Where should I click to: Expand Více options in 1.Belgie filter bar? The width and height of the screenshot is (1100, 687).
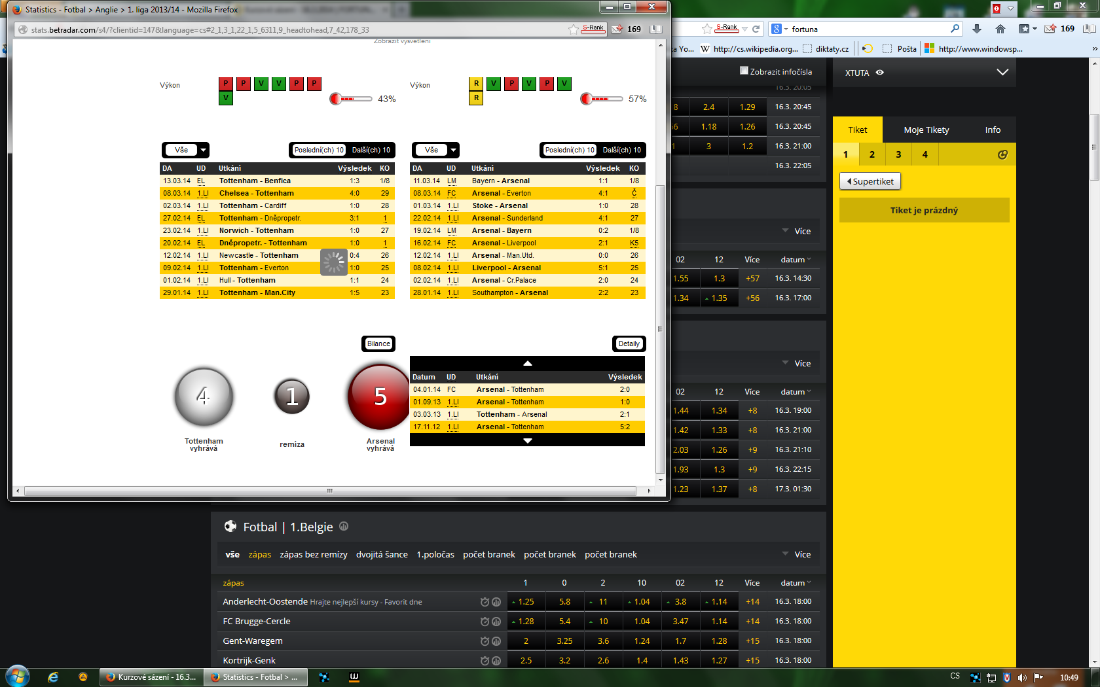pos(796,554)
